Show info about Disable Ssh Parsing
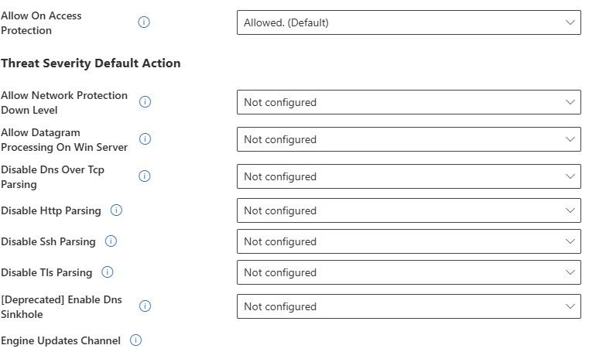Viewport: 606px width, 352px height. 111,241
